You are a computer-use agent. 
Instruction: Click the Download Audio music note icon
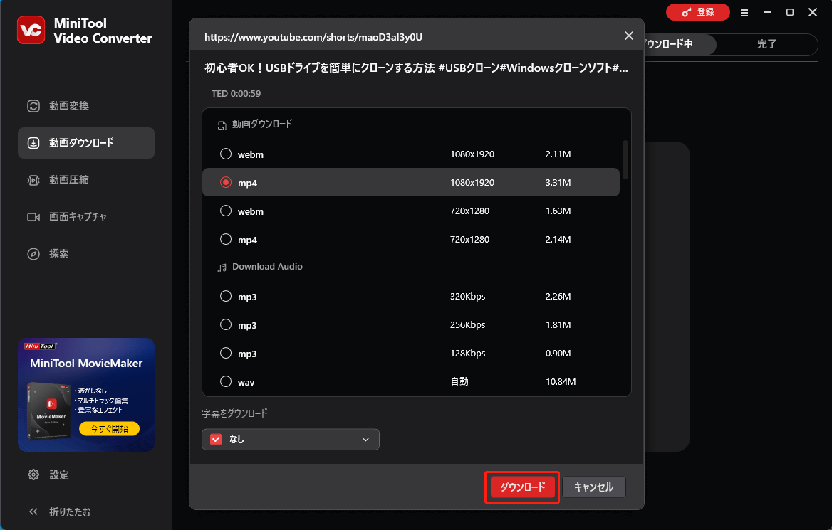(x=222, y=268)
